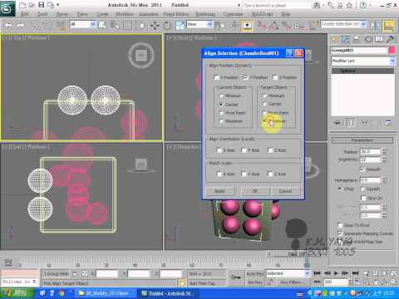Image resolution: width=399 pixels, height=299 pixels.
Task: Click the Windows Start button
Action: click(17, 293)
